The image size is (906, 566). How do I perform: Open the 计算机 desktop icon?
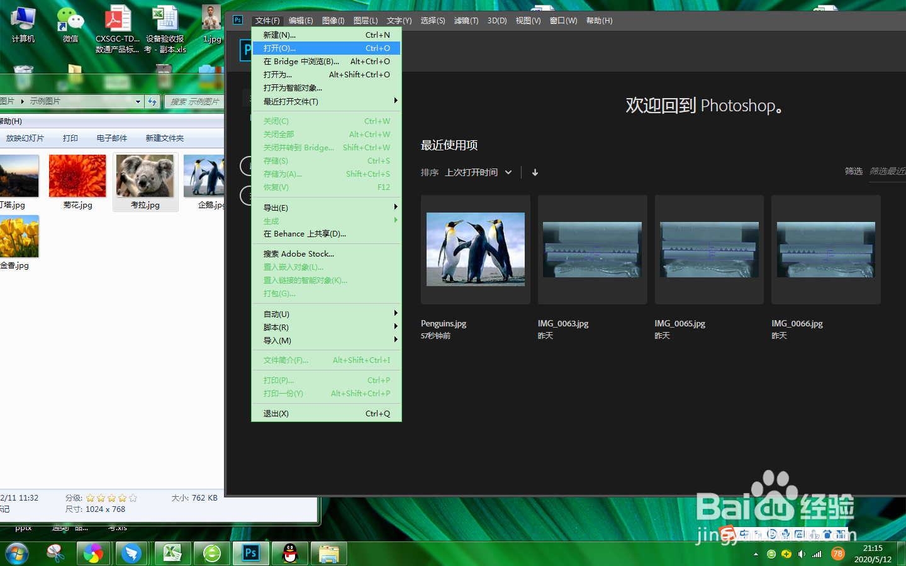pyautogui.click(x=23, y=24)
